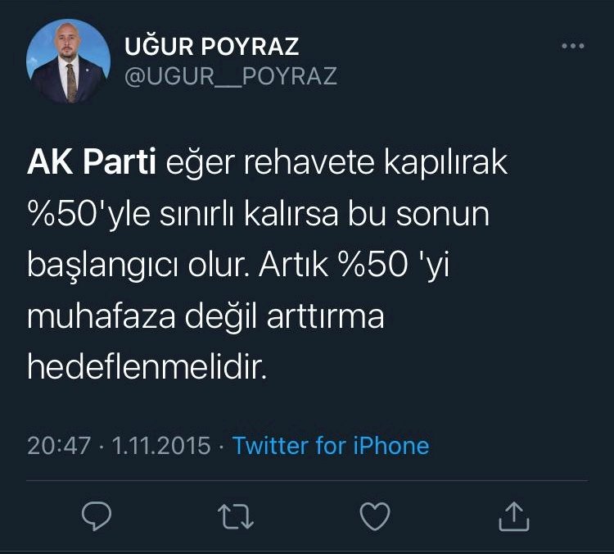Select the 1.11.2015 date text
This screenshot has height=554, width=614.
(x=161, y=446)
